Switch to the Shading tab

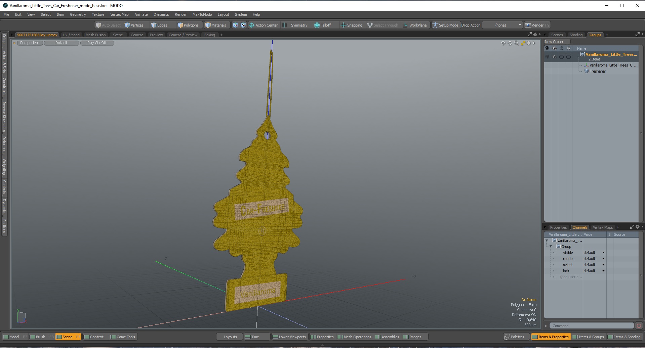(576, 35)
